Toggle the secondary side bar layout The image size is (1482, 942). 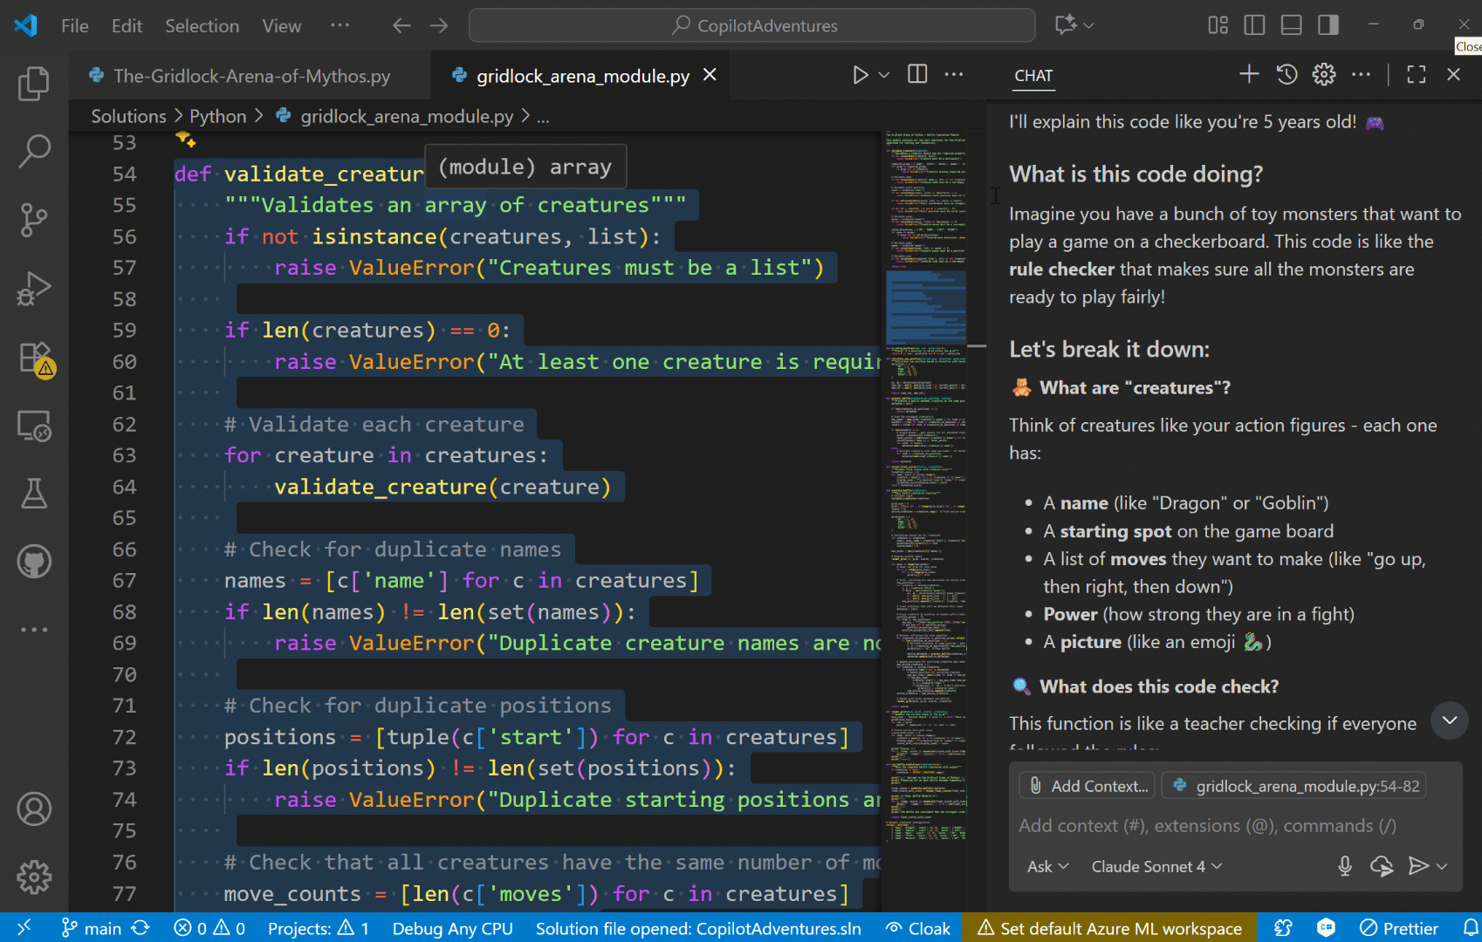pyautogui.click(x=1328, y=25)
